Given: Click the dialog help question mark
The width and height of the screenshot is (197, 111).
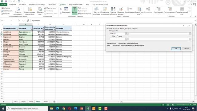Looking at the screenshot, I should [x=183, y=25].
